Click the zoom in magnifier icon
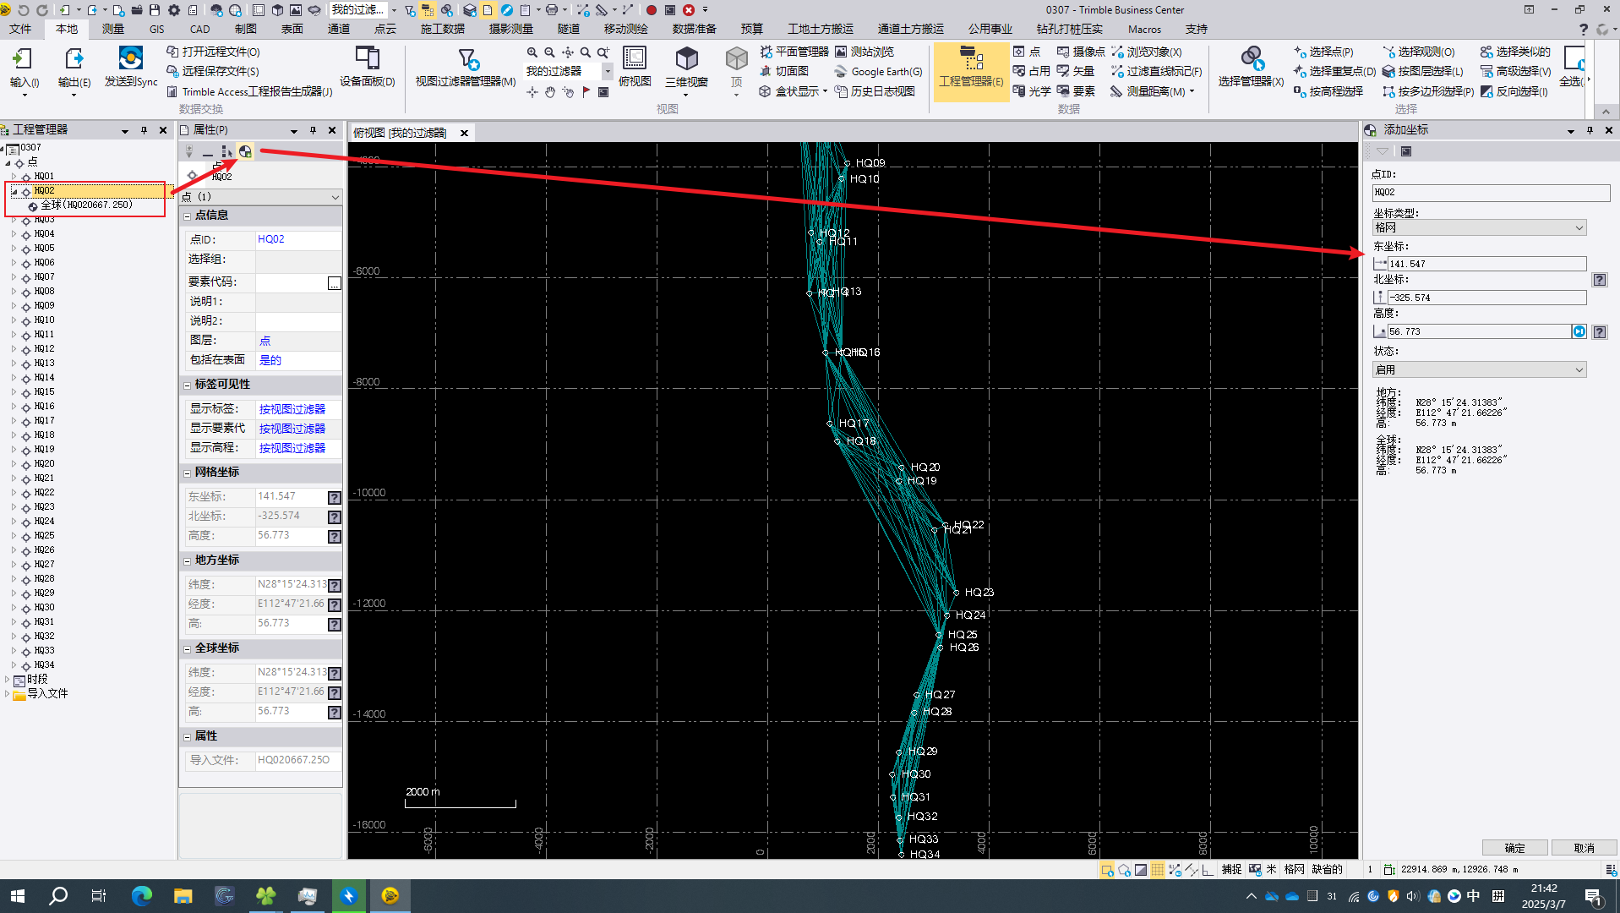Viewport: 1620px width, 913px height. point(532,52)
